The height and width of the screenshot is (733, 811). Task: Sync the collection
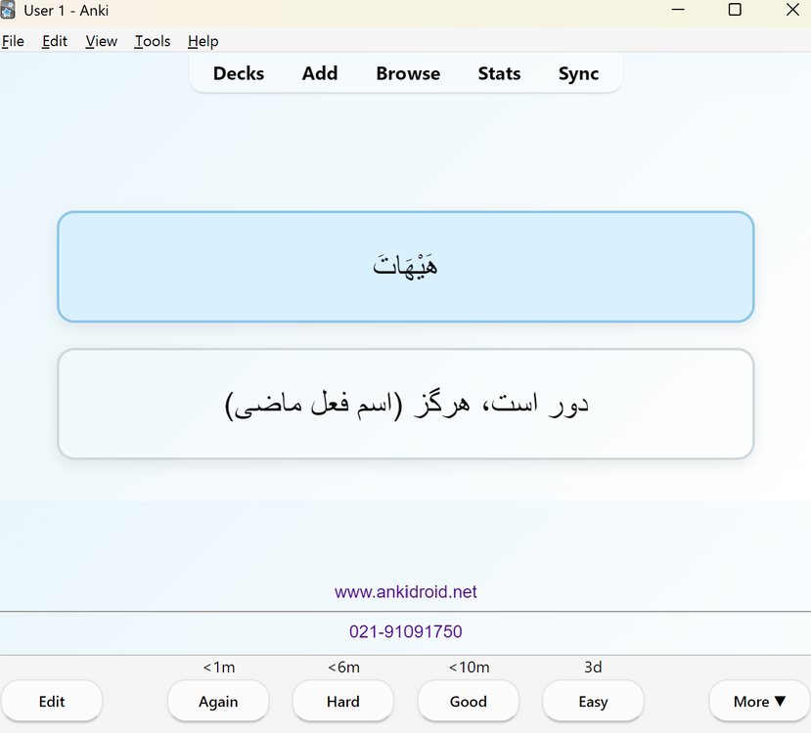578,73
